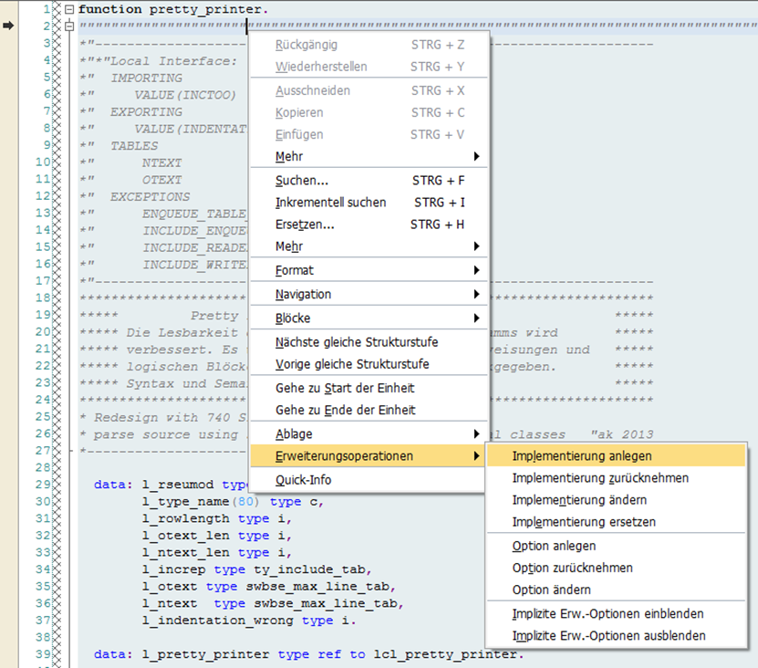This screenshot has height=668, width=758.
Task: Select Implementierung anlegen
Action: [617, 456]
